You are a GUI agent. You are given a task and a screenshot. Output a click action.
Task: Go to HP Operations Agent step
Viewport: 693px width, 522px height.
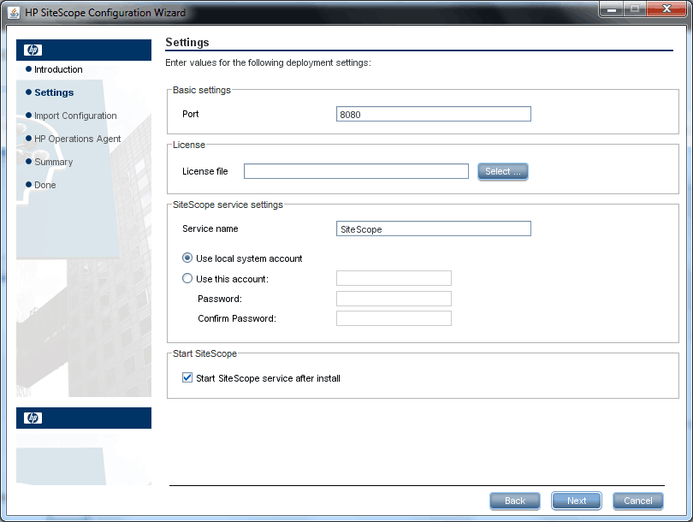(77, 139)
